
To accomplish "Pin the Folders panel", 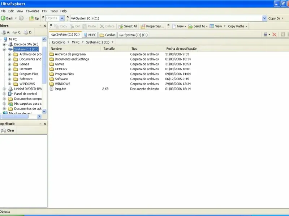I will [40, 26].
